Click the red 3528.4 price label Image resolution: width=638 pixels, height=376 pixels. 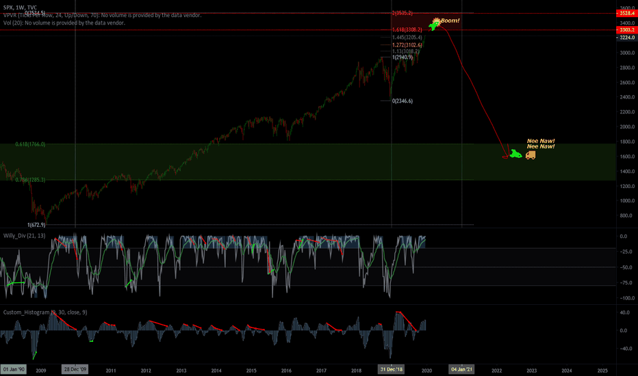[x=627, y=14]
